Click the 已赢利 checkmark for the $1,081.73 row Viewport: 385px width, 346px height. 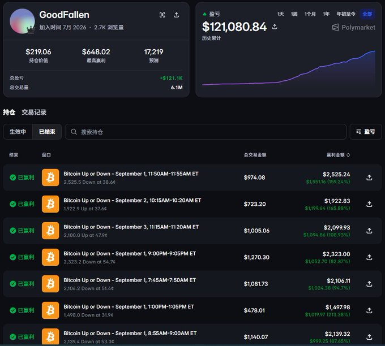click(x=13, y=284)
